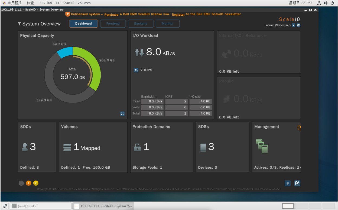This screenshot has height=210, width=338.
Task: Open the clock showing 星期日 22:57
Action: [301, 3]
